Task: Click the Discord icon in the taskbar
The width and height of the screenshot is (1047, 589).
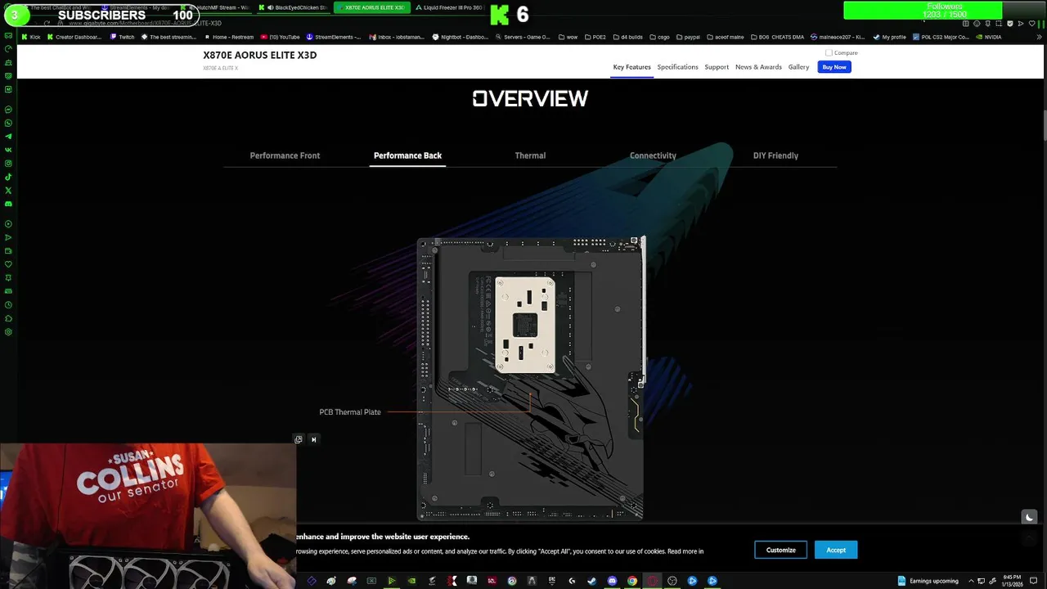Action: (x=612, y=581)
